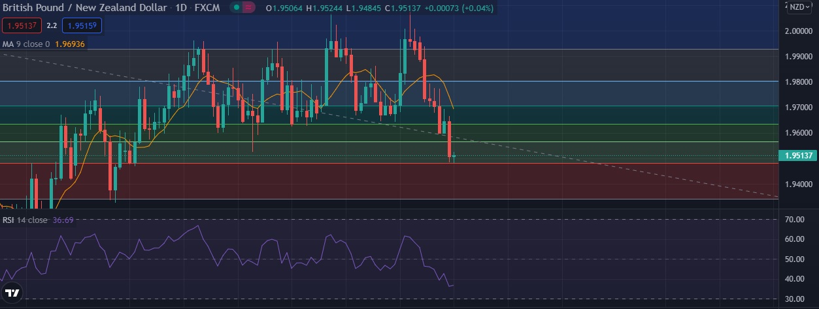The image size is (819, 309).
Task: Click the red sell price button 1.95137
Action: (x=22, y=25)
